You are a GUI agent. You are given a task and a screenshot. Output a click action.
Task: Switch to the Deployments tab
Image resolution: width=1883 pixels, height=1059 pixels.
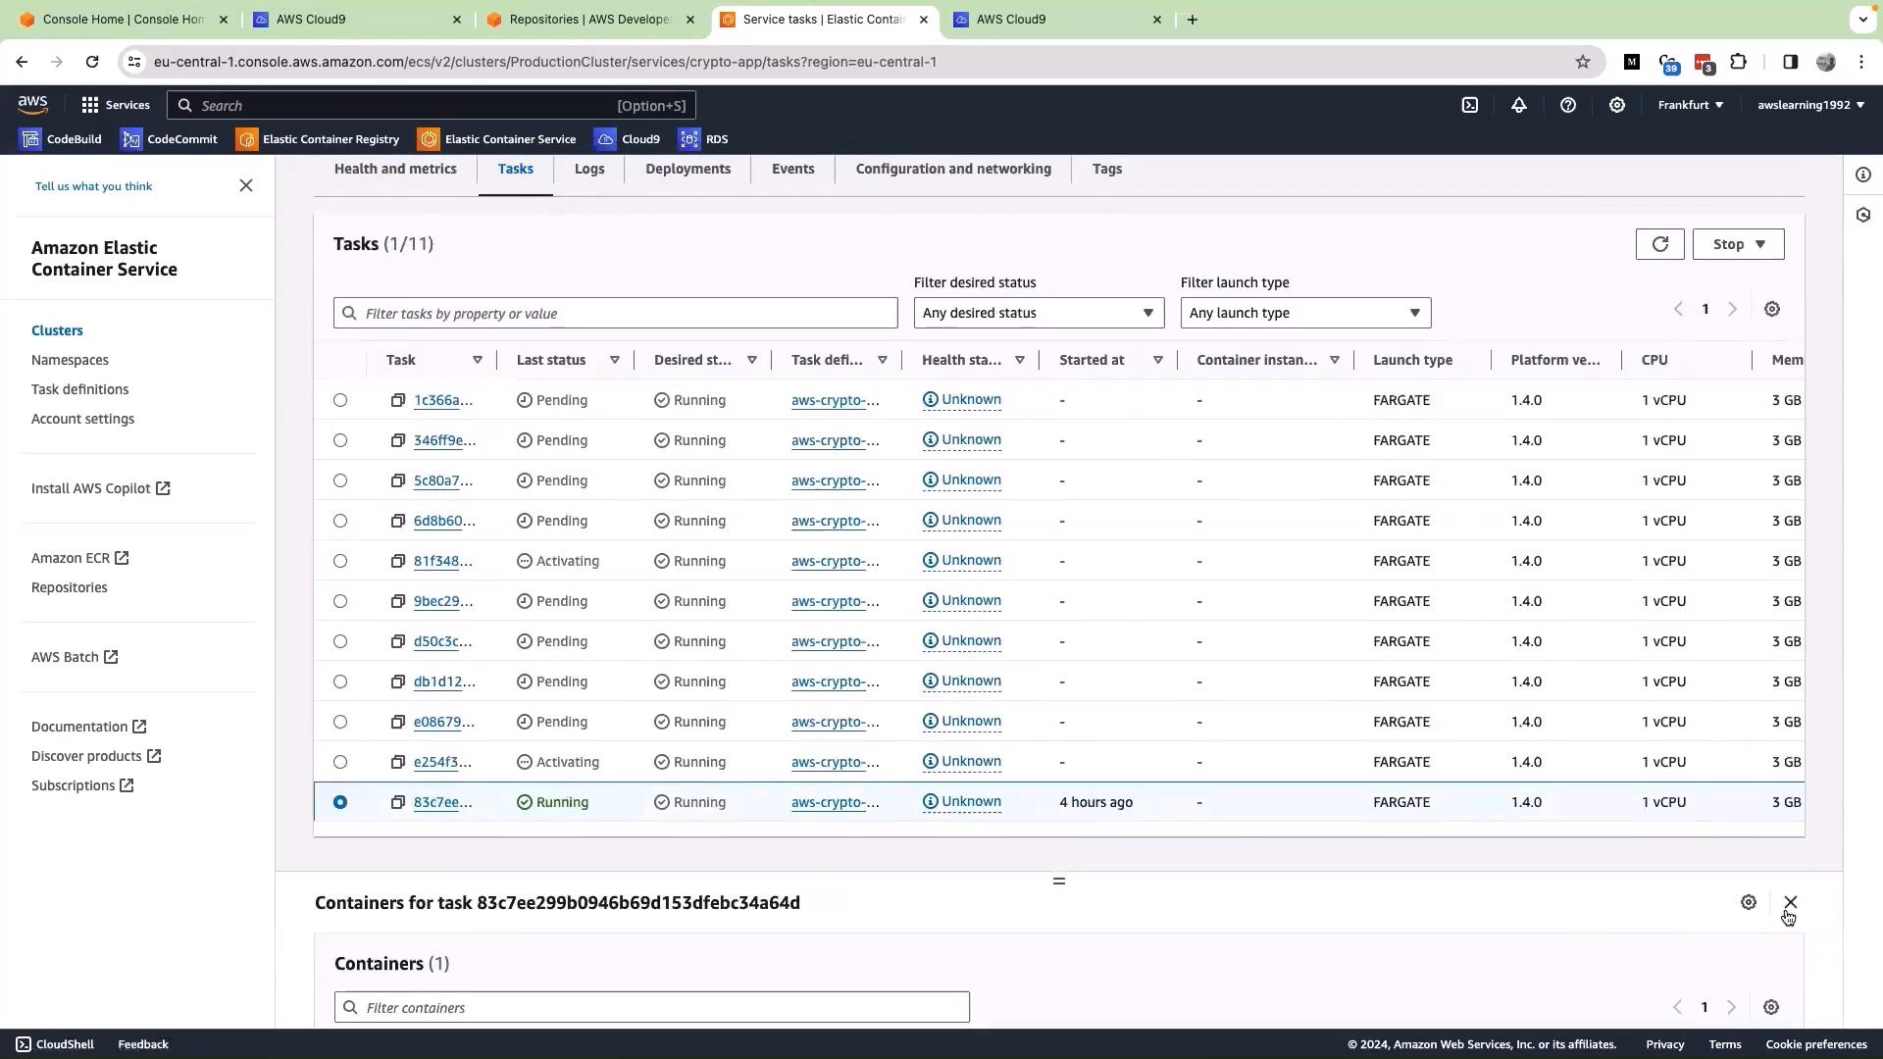click(687, 169)
